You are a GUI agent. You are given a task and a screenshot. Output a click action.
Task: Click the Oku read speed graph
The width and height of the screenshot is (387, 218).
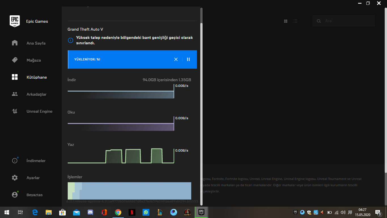click(x=121, y=124)
